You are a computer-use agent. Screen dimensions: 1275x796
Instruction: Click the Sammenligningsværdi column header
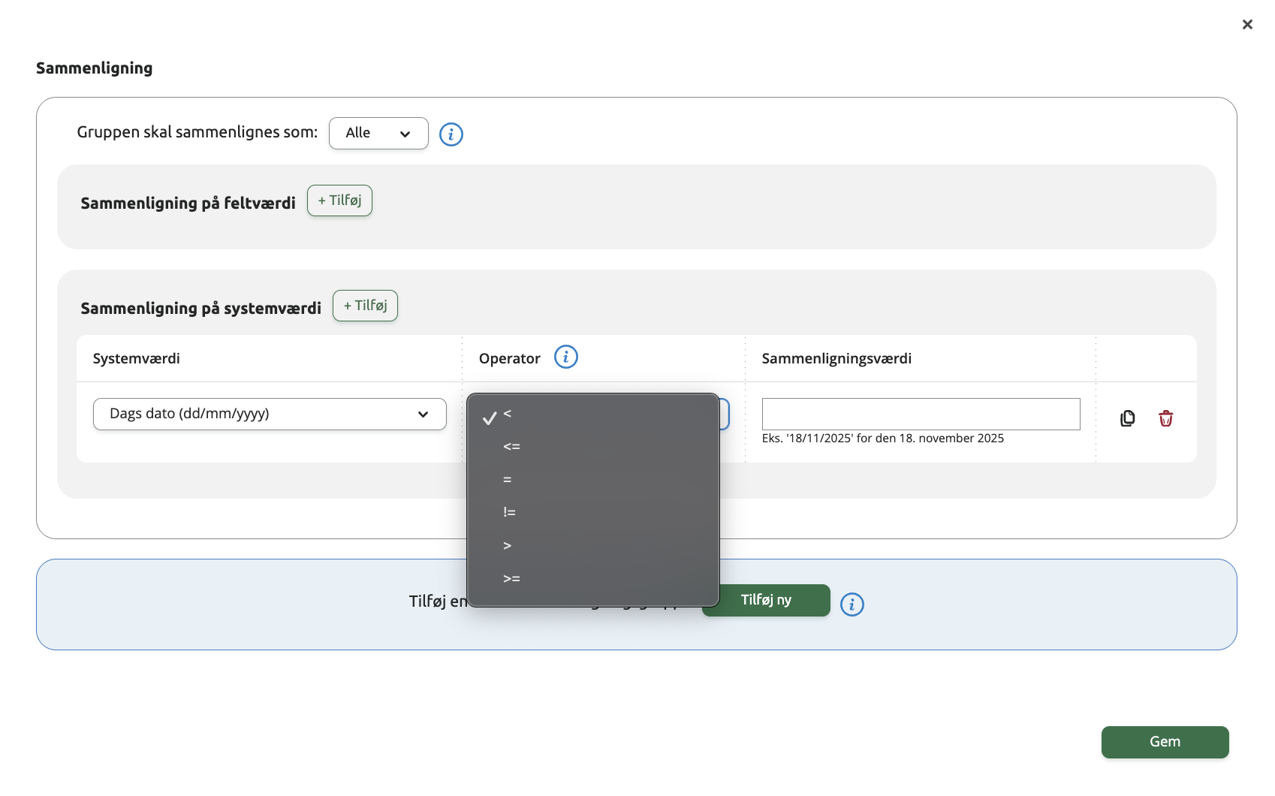pos(836,359)
